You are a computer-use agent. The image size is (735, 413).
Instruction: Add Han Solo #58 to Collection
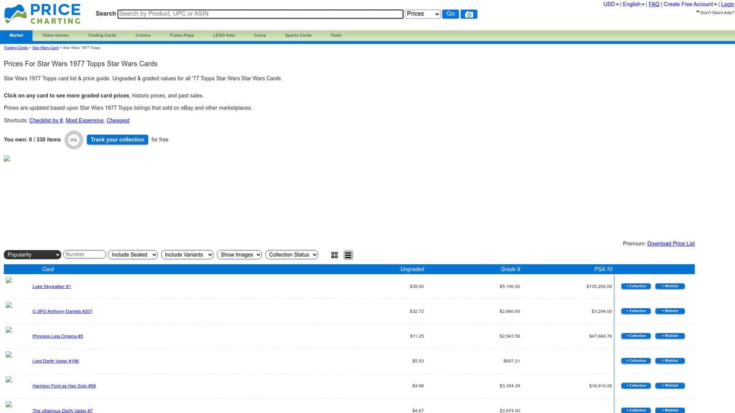click(x=636, y=385)
